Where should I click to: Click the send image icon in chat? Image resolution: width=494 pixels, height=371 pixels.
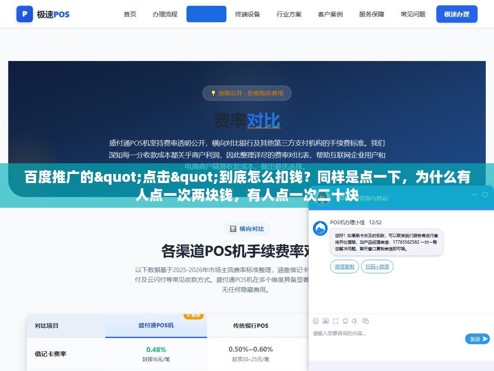point(326,321)
